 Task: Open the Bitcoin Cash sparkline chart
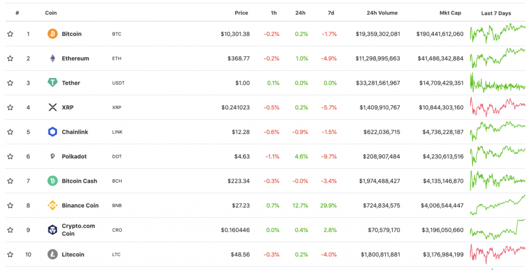point(497,181)
